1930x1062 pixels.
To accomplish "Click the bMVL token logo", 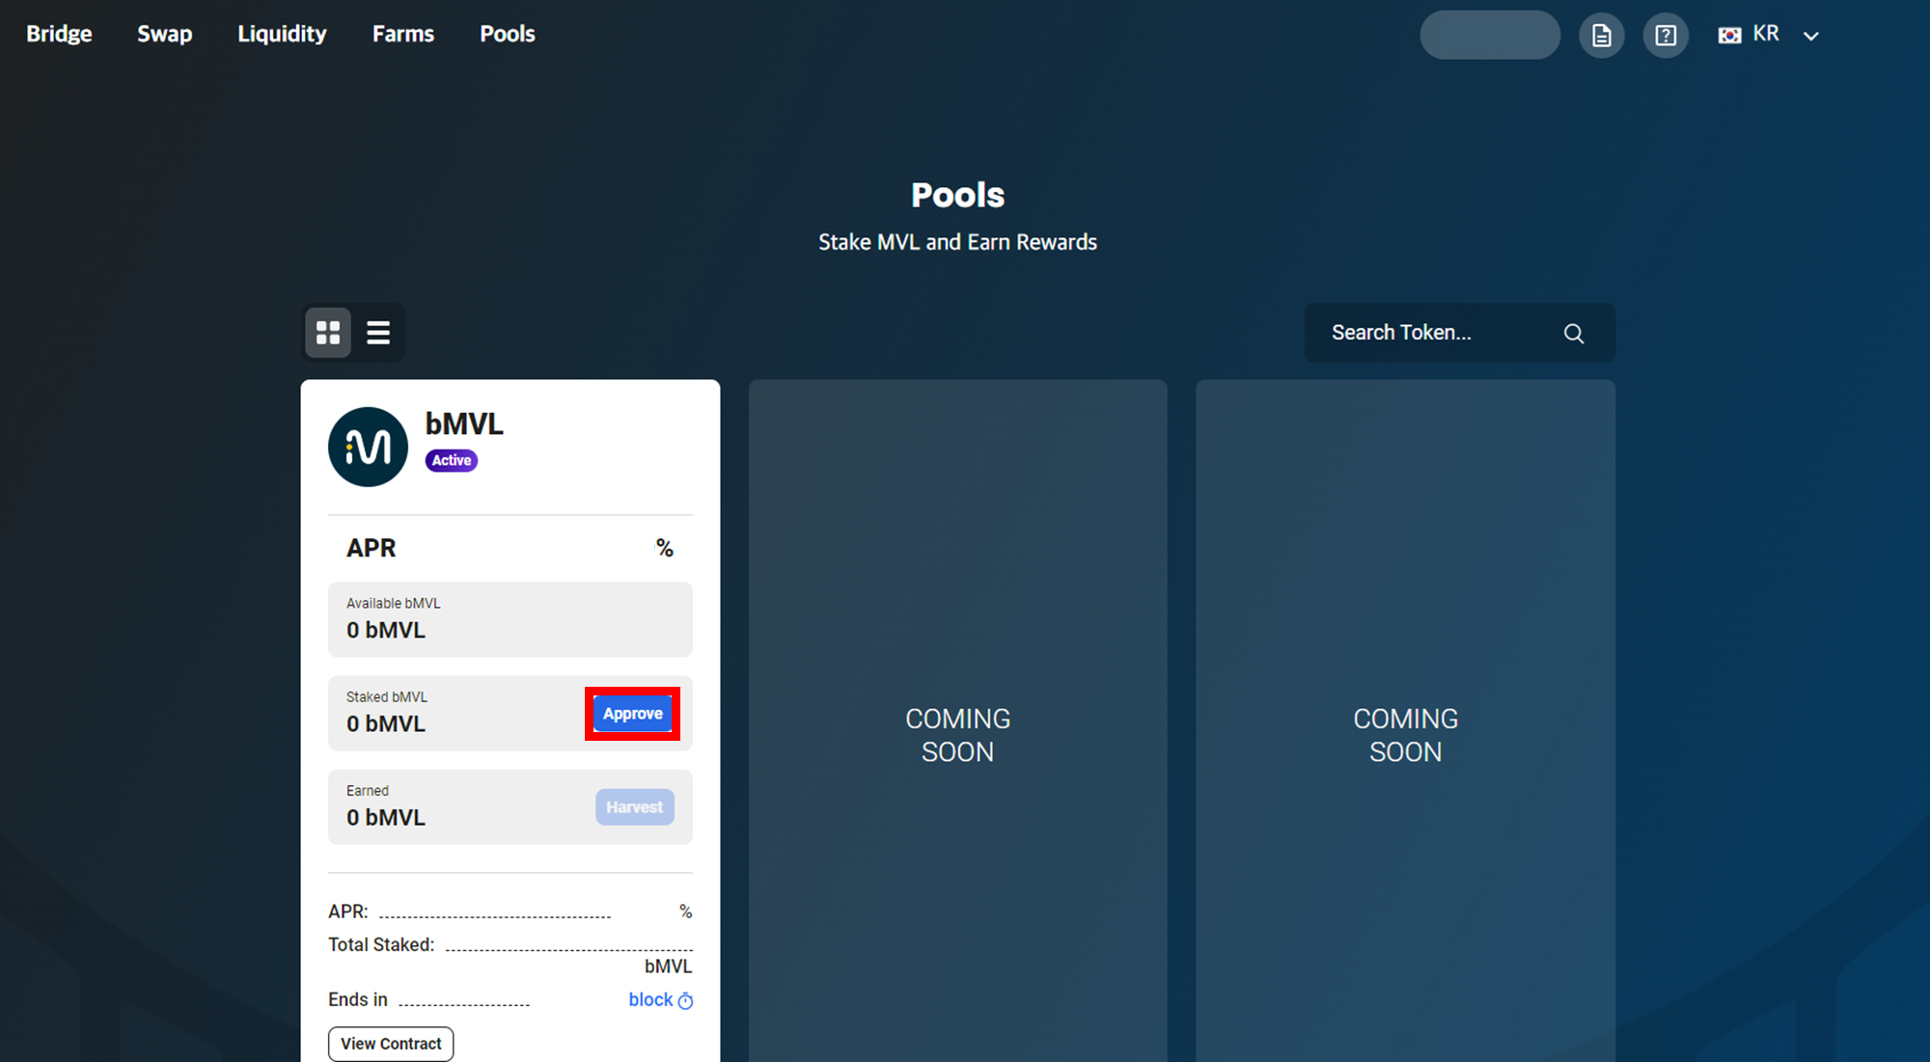I will pyautogui.click(x=368, y=447).
